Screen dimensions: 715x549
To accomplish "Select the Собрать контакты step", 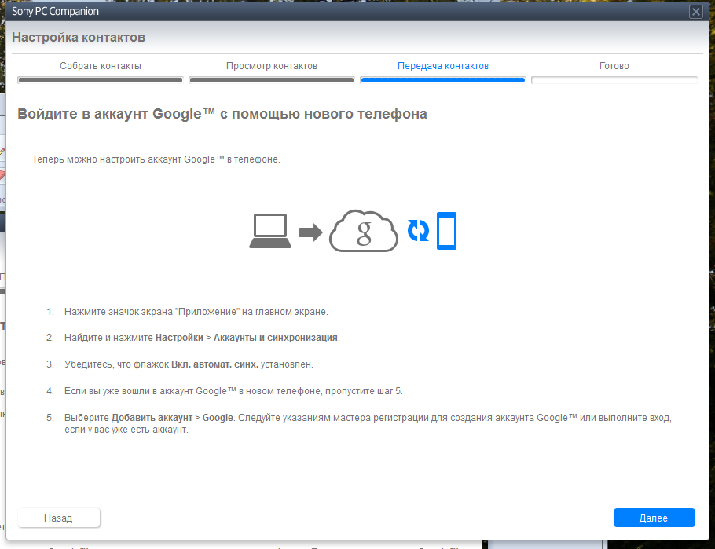I will coord(101,66).
